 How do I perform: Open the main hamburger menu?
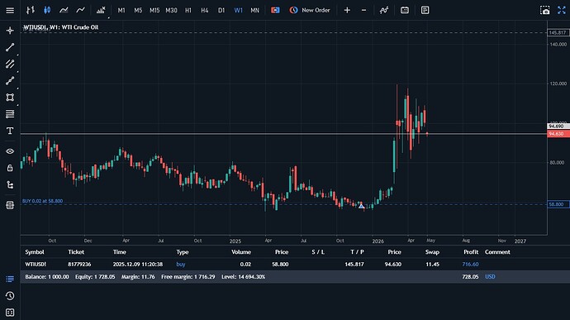point(10,10)
